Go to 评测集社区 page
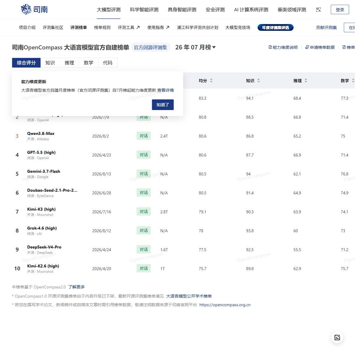 coord(53,28)
